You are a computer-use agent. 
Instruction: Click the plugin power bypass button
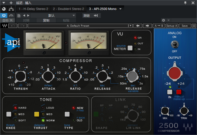point(4,16)
